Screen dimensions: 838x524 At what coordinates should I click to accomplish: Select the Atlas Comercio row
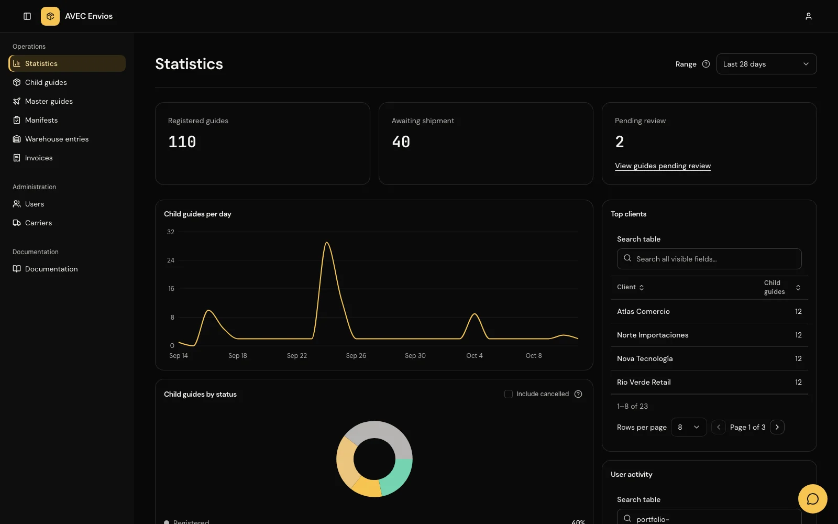pyautogui.click(x=709, y=311)
